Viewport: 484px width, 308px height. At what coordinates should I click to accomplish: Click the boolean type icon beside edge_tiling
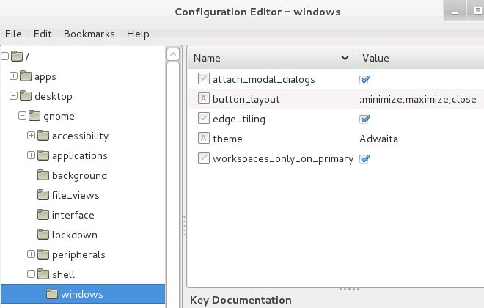(203, 119)
